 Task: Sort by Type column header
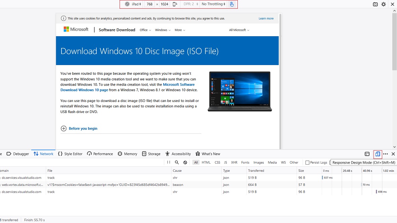click(x=234, y=171)
